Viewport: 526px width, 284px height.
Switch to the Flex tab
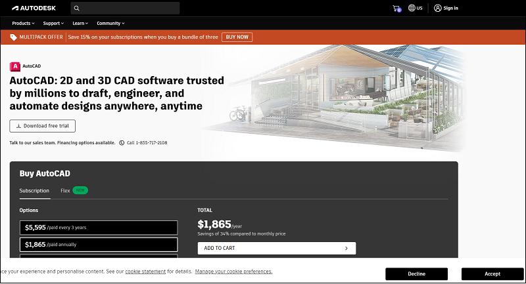click(65, 191)
